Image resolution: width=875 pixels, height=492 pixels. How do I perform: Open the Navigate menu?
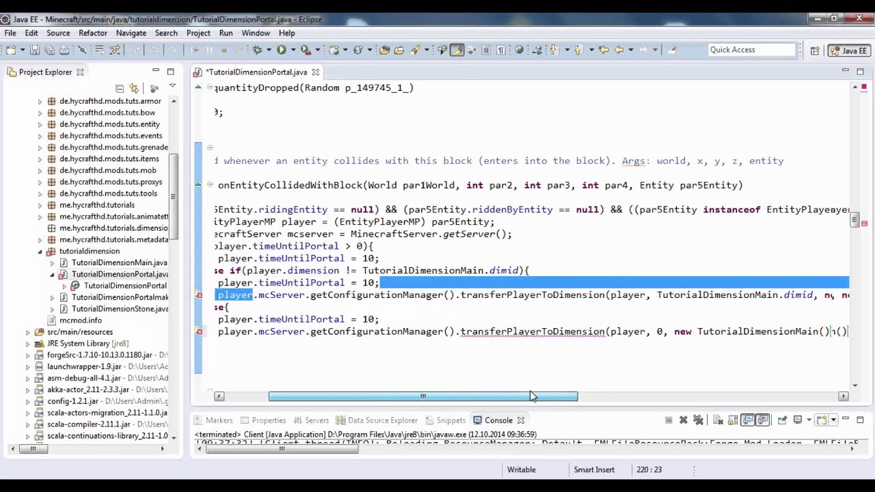click(131, 33)
